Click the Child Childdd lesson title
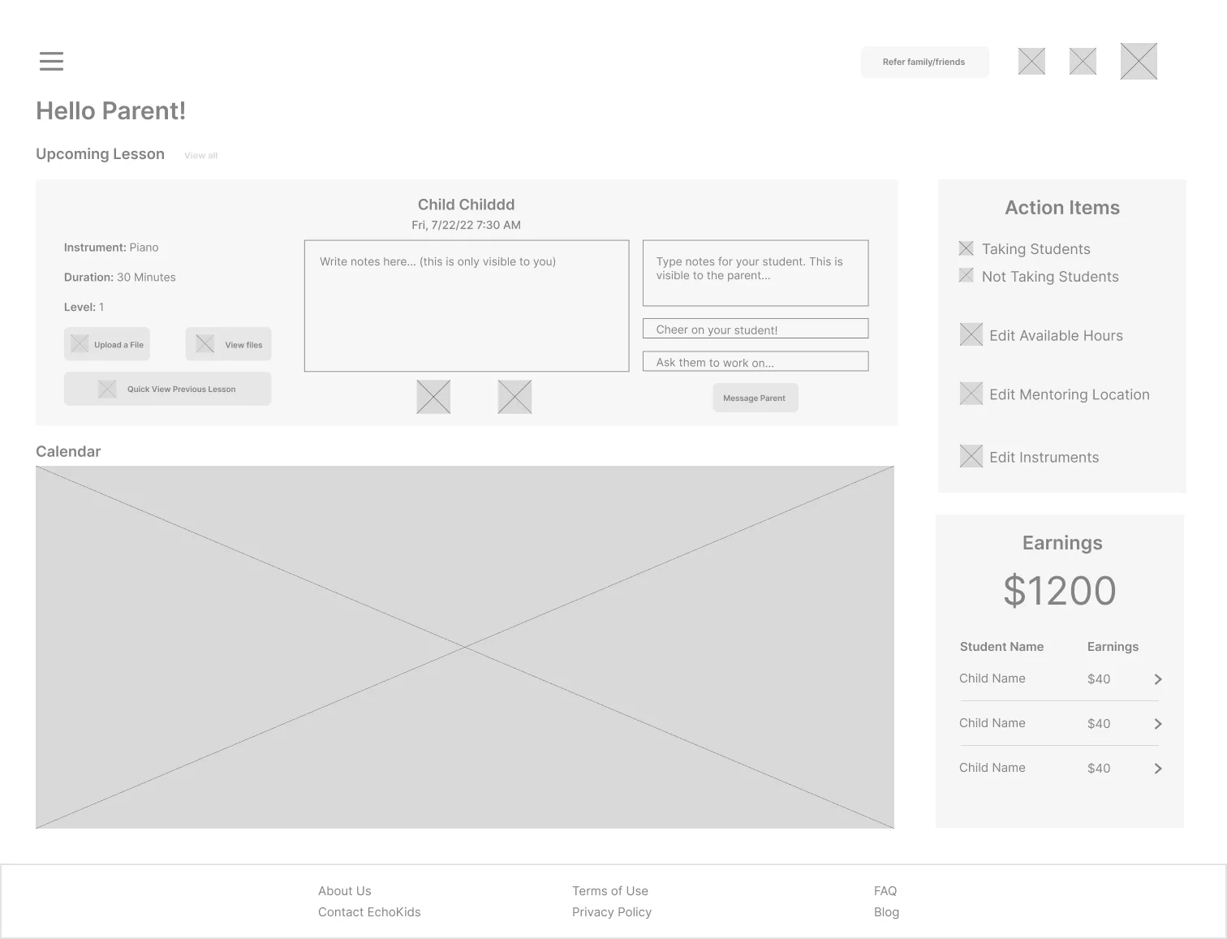The width and height of the screenshot is (1227, 939). click(466, 205)
